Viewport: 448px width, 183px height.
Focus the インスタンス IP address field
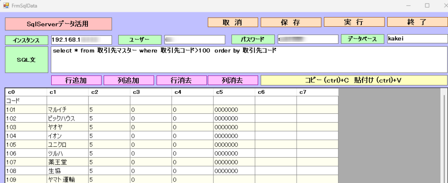point(81,40)
